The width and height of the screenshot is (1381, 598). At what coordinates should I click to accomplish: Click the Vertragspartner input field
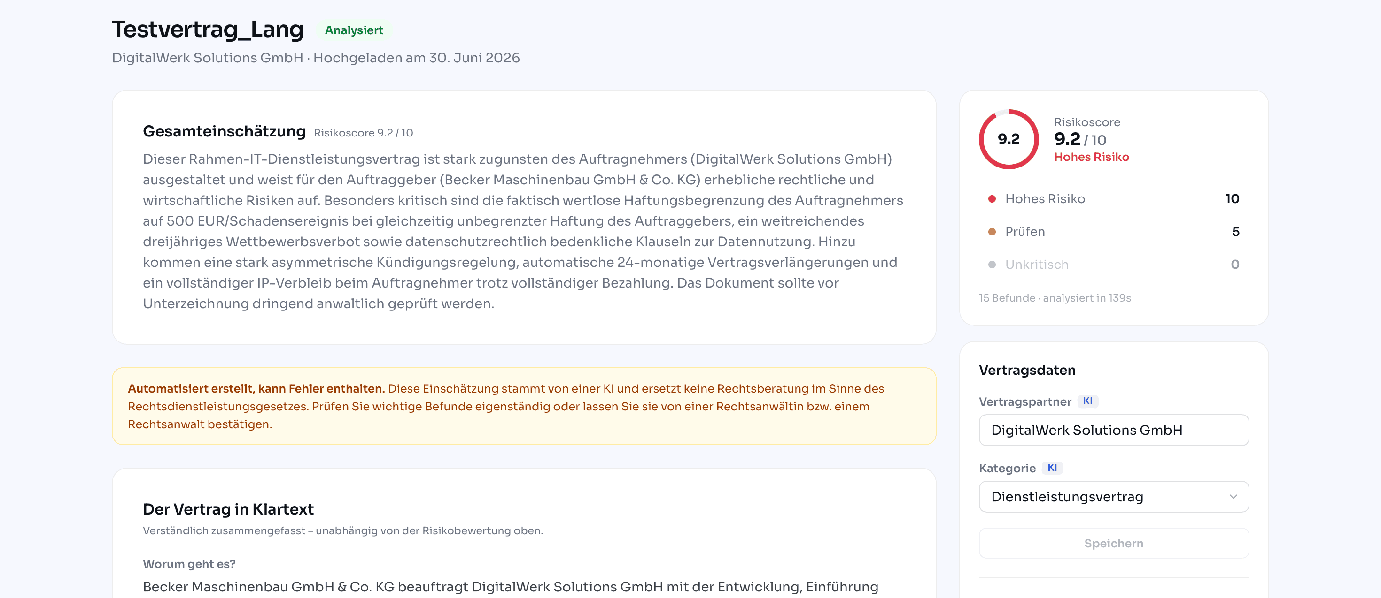1113,430
